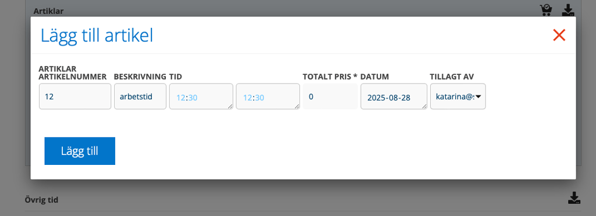Click the second Tid field
Screen dimensions: 596x216
[x=268, y=96]
